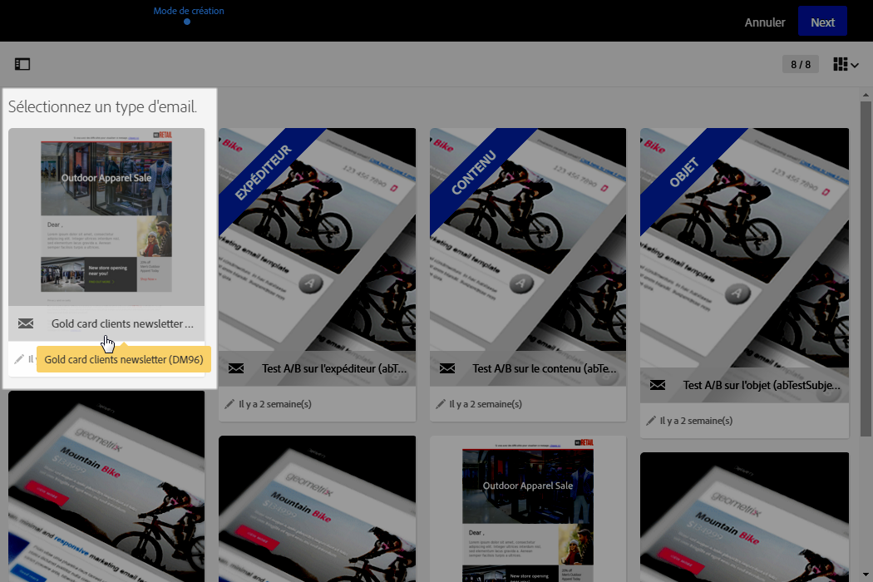Cancel with the Annuler button
873x582 pixels.
[x=764, y=22]
